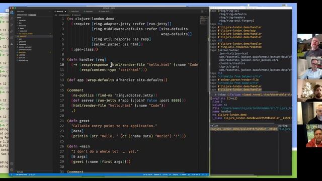Open the Source Control view
The width and height of the screenshot is (322, 181).
12,25
